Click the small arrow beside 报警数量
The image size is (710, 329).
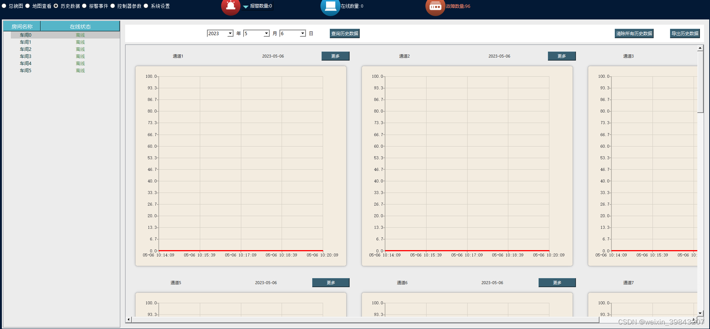(245, 7)
